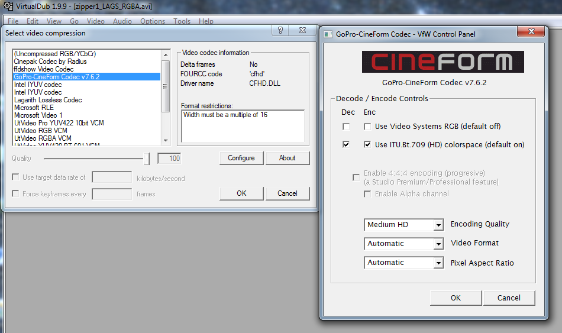This screenshot has height=333, width=562.
Task: Toggle Dec checkbox for ITU.Bt.709 colorspace
Action: 346,144
